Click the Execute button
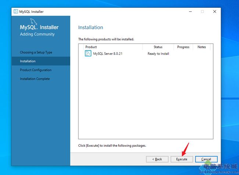Viewport: 239px width, 175px height. click(182, 159)
